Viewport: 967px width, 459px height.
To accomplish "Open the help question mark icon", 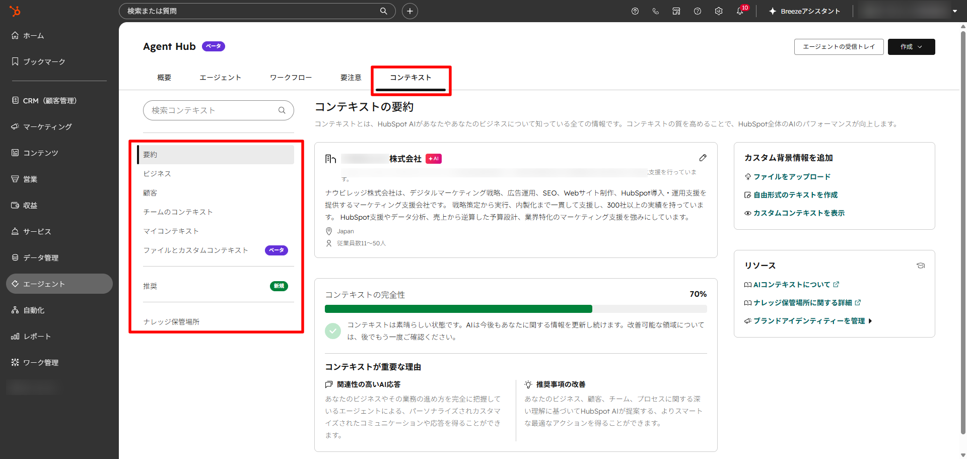I will click(x=698, y=11).
